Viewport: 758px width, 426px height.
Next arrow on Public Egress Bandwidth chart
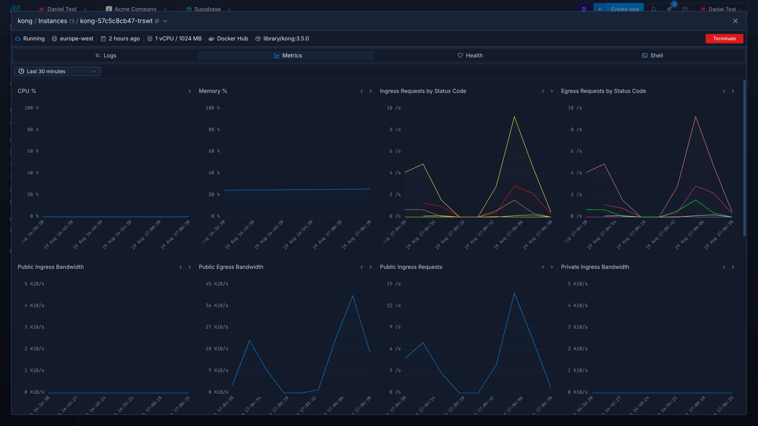pos(371,267)
